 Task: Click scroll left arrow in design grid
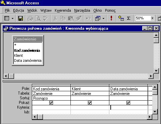pyautogui.click(x=35, y=117)
